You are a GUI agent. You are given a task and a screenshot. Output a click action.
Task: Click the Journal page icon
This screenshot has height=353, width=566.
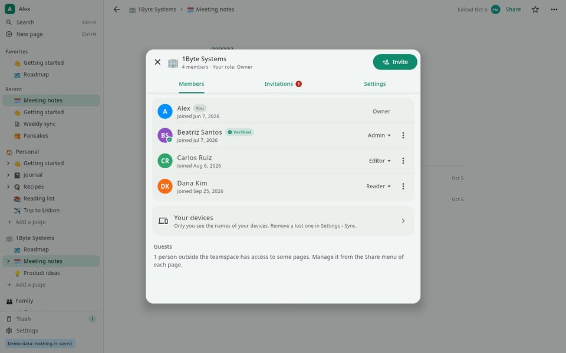17,175
